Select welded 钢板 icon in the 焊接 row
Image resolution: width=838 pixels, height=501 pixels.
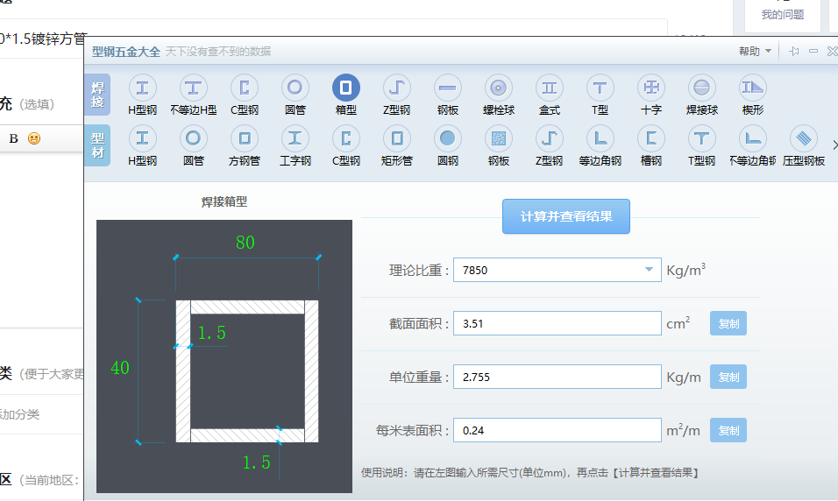[447, 88]
